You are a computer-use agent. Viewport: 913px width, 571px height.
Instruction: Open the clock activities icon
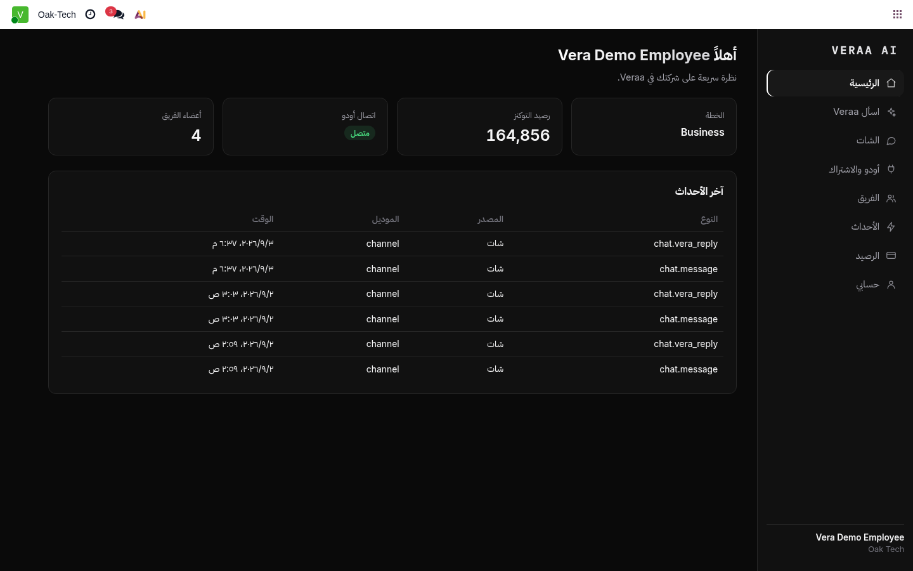pyautogui.click(x=90, y=14)
